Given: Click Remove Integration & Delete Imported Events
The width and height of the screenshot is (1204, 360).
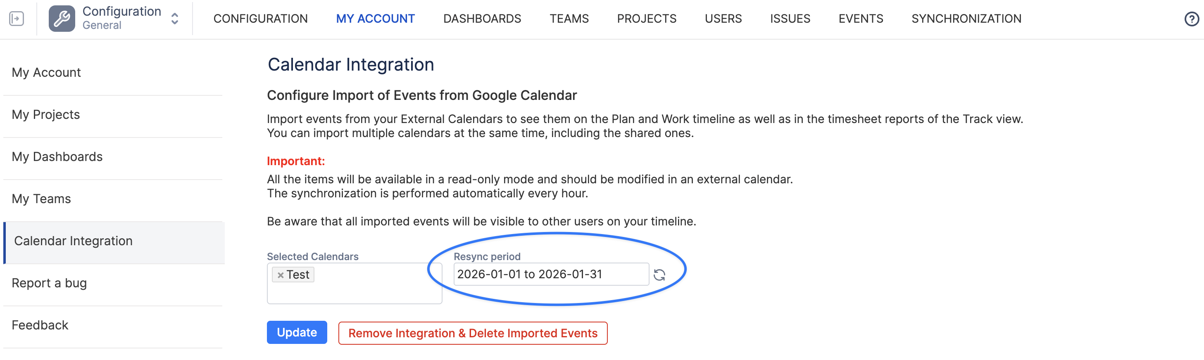Looking at the screenshot, I should [473, 333].
